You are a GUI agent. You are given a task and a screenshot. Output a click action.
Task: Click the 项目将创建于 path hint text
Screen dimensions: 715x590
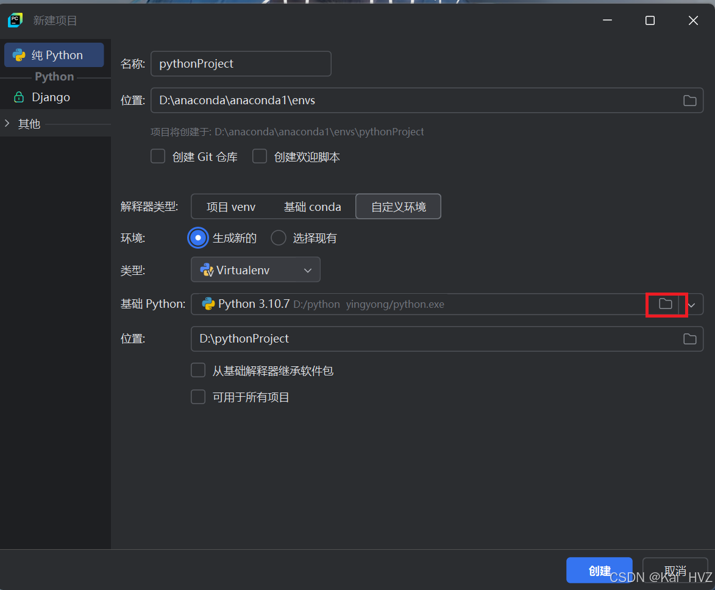pyautogui.click(x=287, y=132)
